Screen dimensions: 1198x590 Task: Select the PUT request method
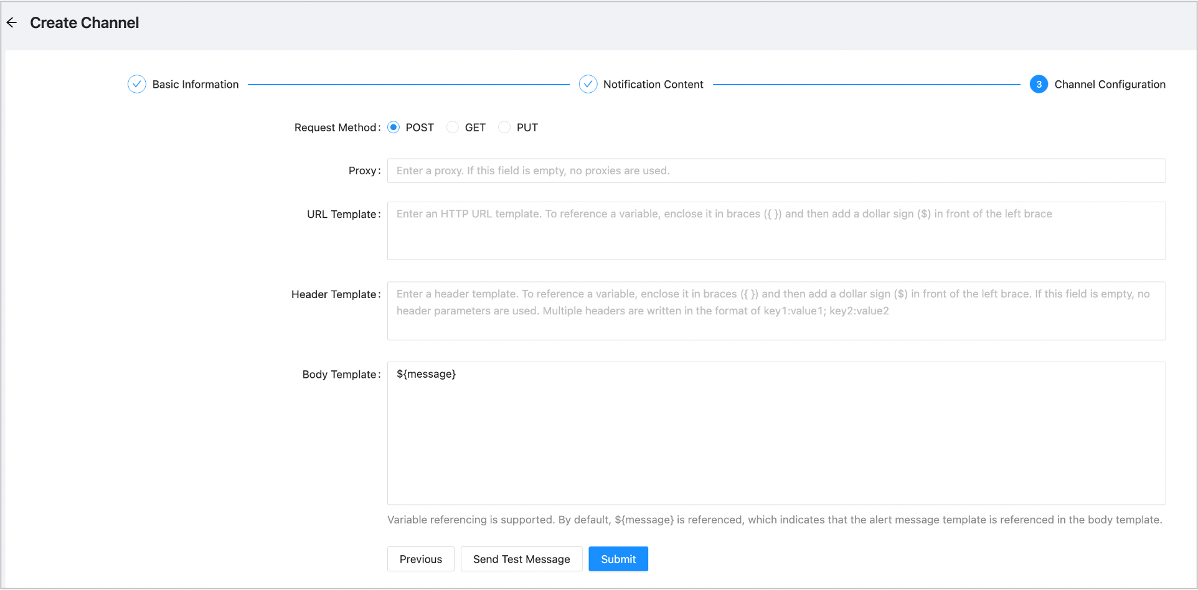504,128
